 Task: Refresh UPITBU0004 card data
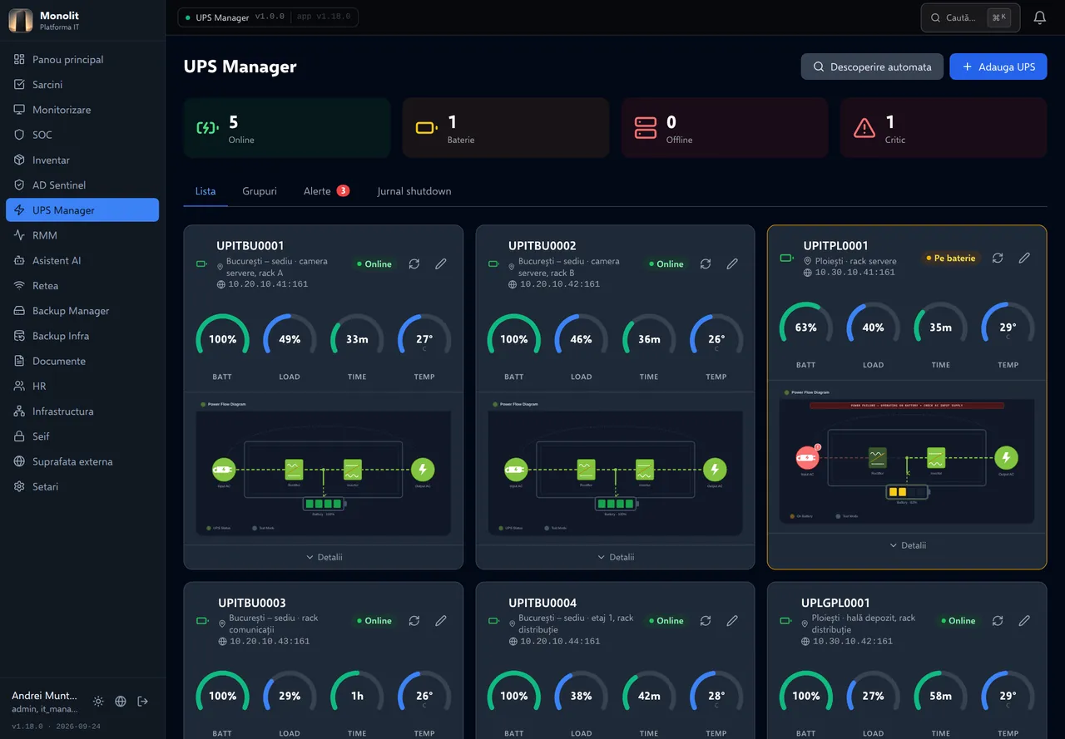(706, 620)
